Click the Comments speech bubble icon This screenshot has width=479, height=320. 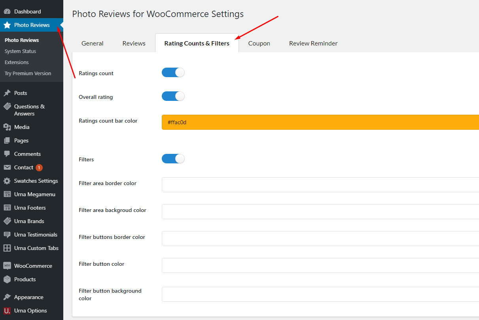click(7, 154)
